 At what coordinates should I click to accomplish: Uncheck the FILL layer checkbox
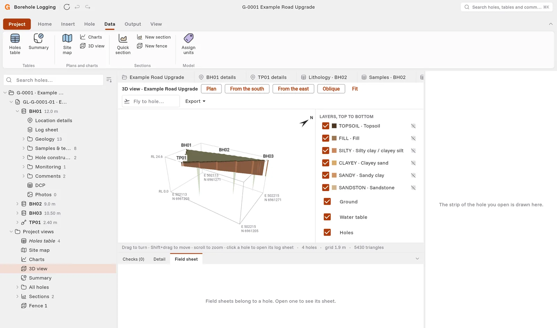pyautogui.click(x=325, y=138)
